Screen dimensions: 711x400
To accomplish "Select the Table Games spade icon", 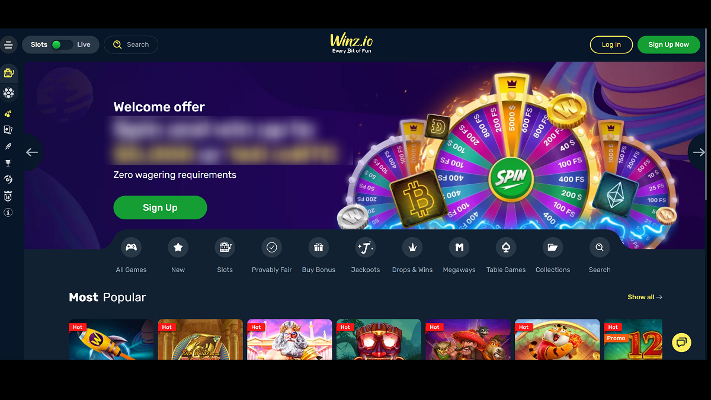I will click(x=506, y=248).
